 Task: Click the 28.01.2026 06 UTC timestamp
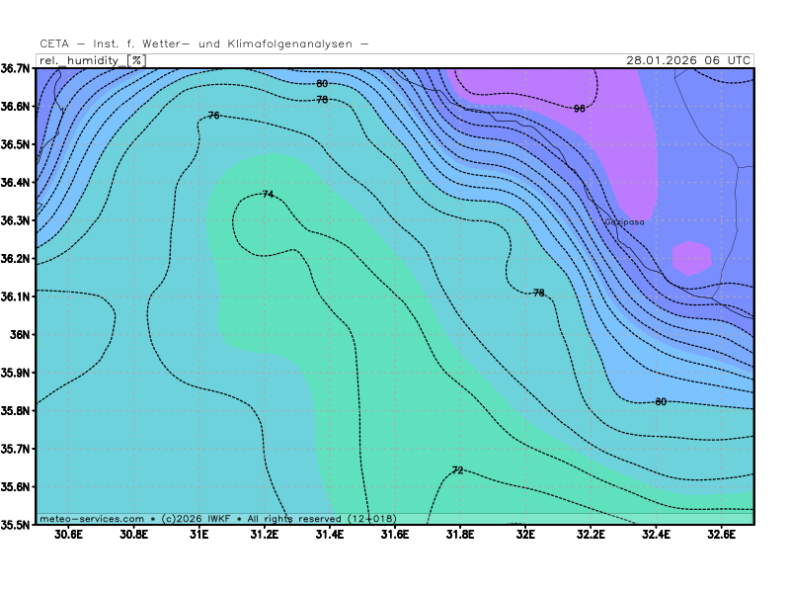[687, 60]
